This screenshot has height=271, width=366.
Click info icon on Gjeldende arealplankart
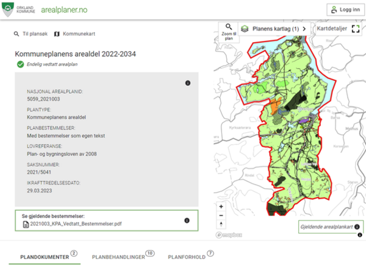[x=357, y=234]
